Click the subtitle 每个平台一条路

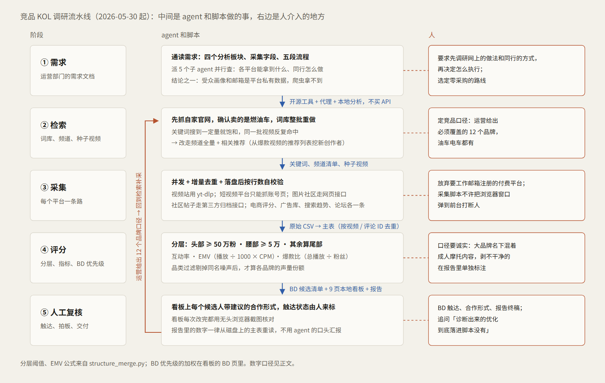pos(62,201)
